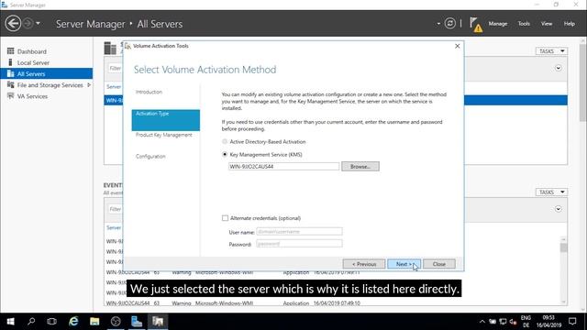Click the Server Manager forward arrow

[28, 23]
